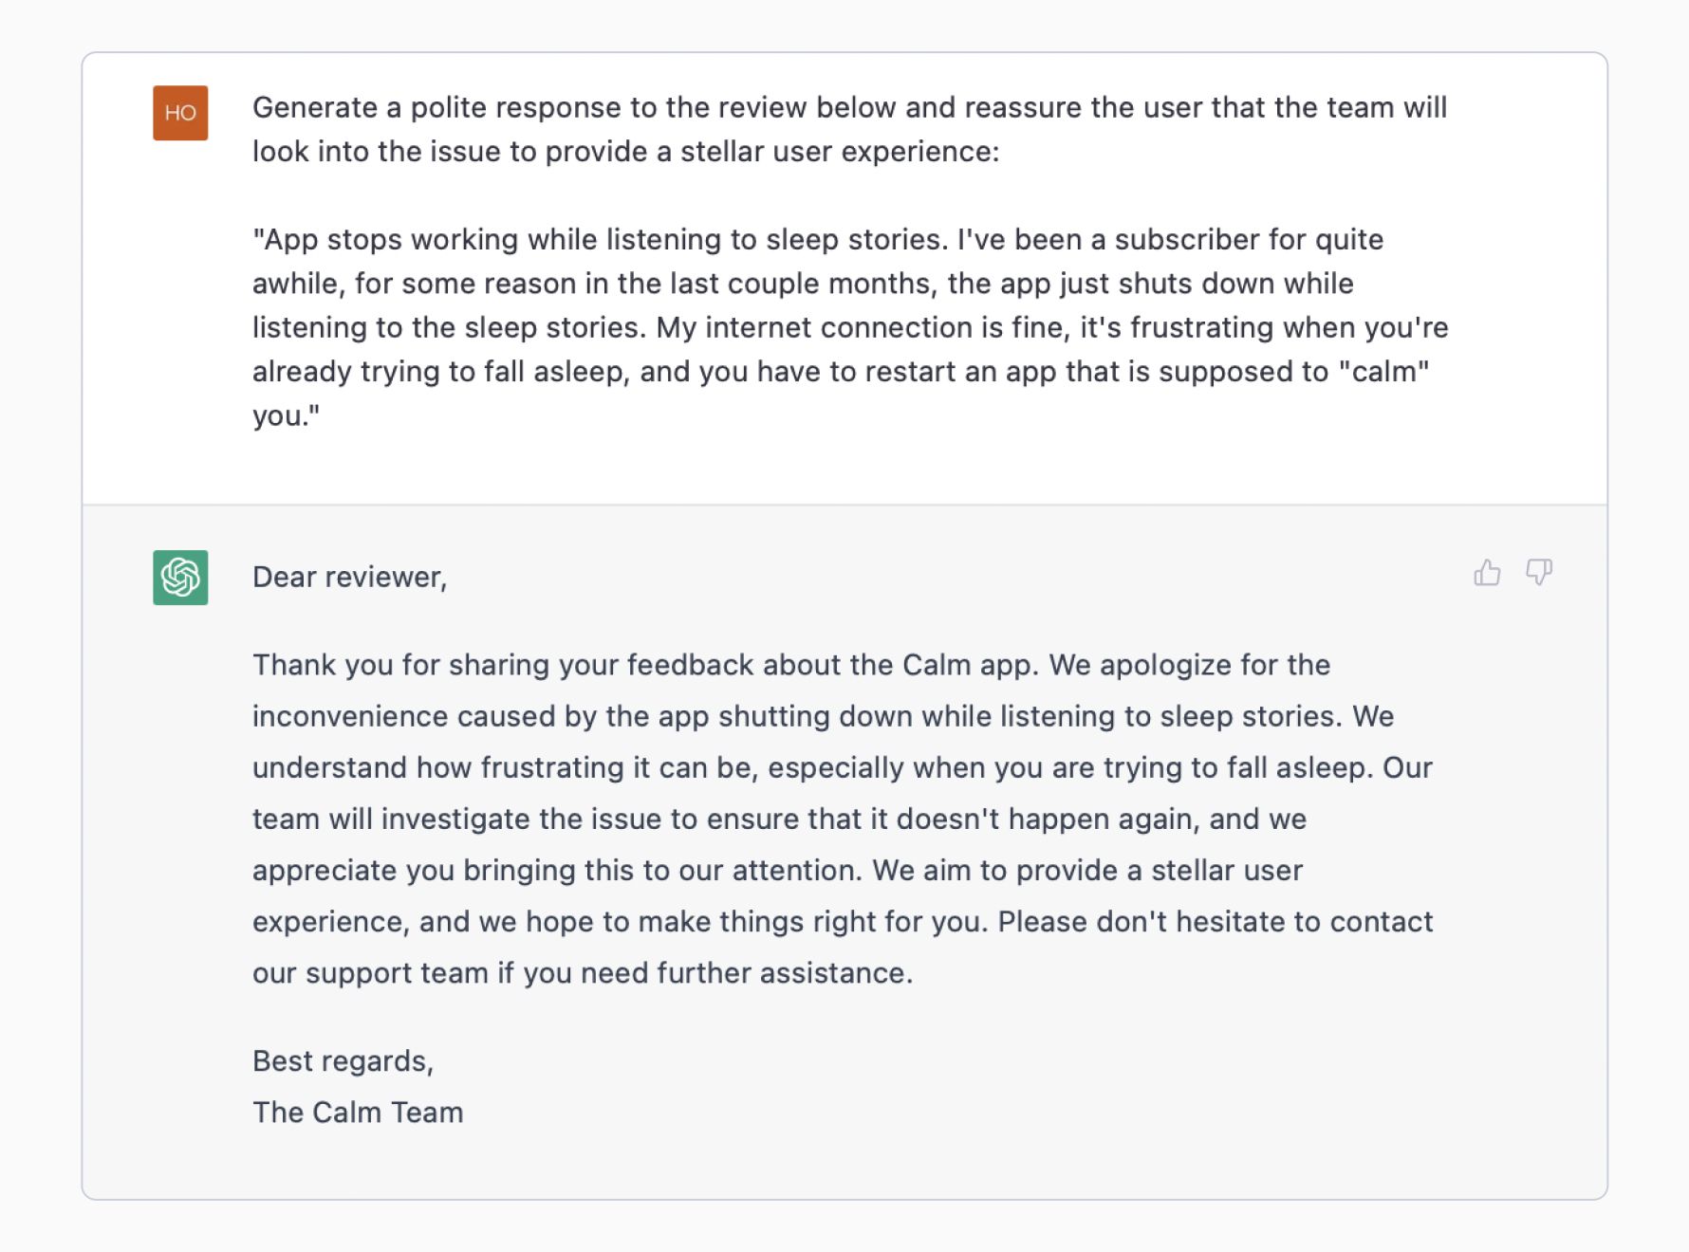Dislike the response with thumbs down

[1538, 573]
